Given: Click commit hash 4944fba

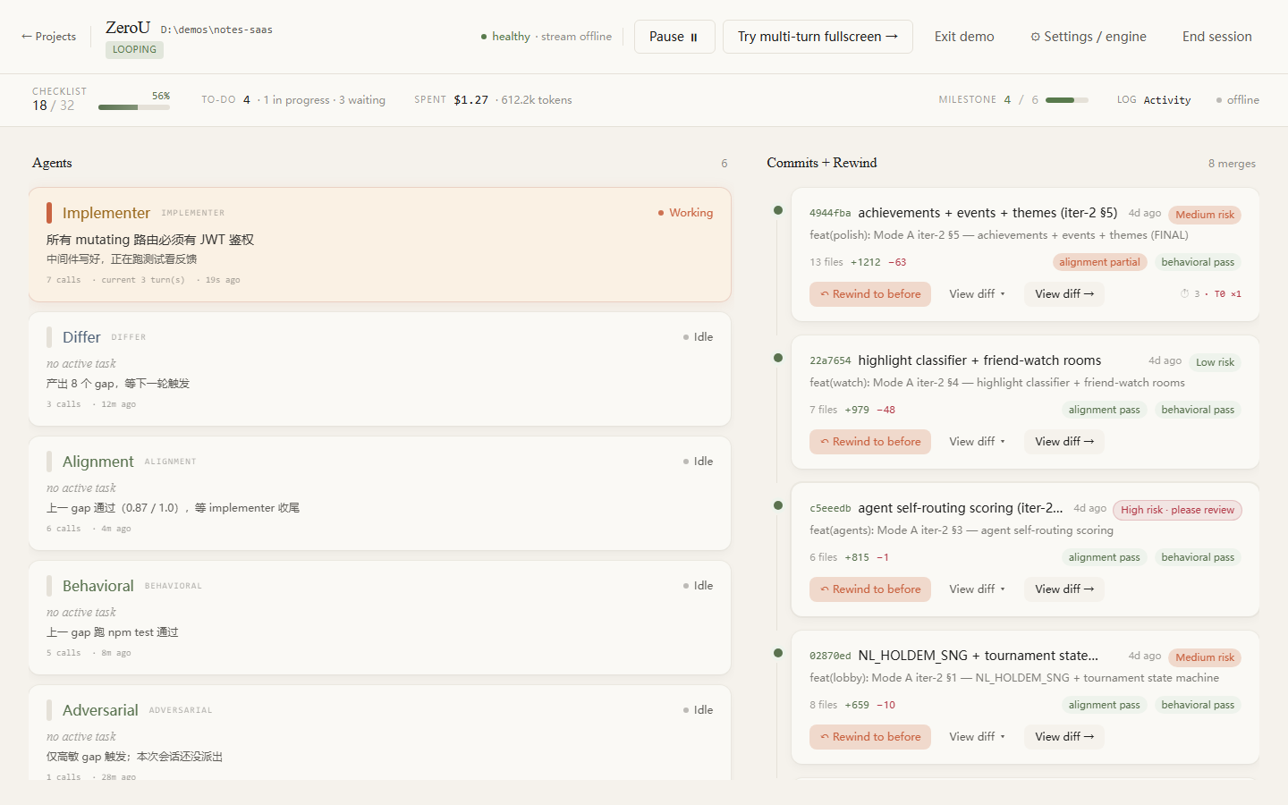Looking at the screenshot, I should [x=830, y=213].
